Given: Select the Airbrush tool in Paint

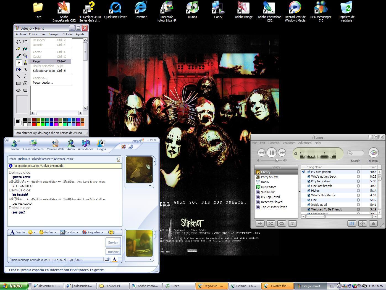Looking at the screenshot, I should click(19, 70).
